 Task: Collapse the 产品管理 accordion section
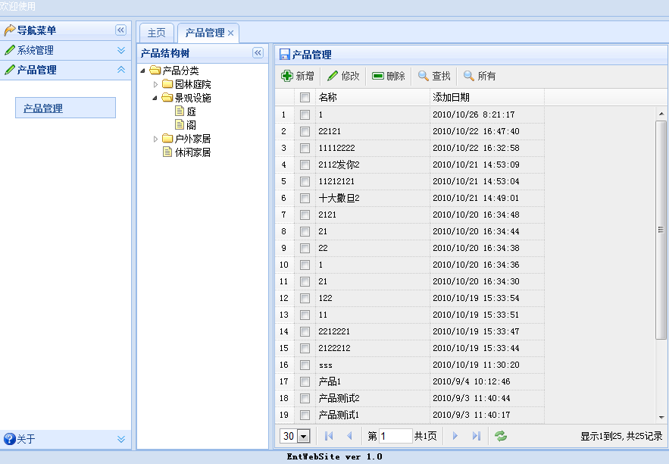point(121,70)
